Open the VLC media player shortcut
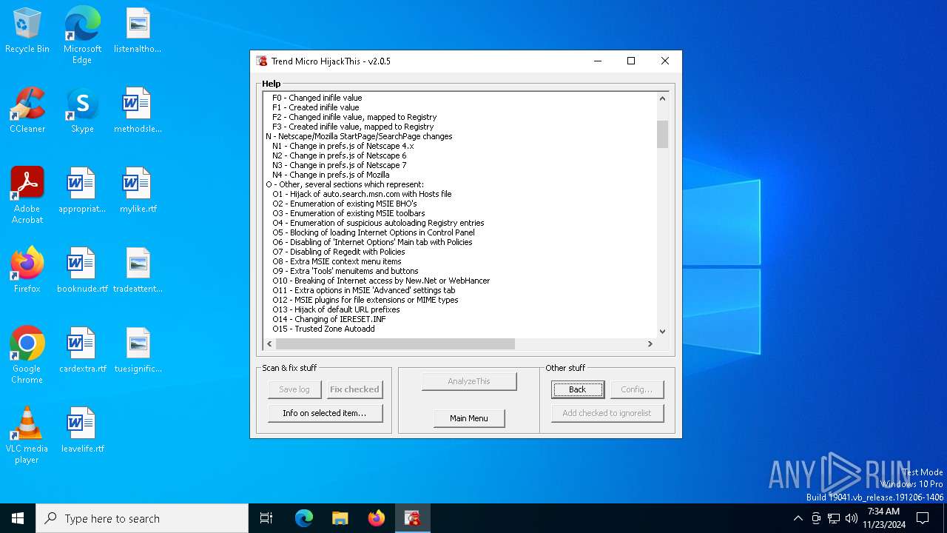Screen dimensions: 947x533 [27, 435]
